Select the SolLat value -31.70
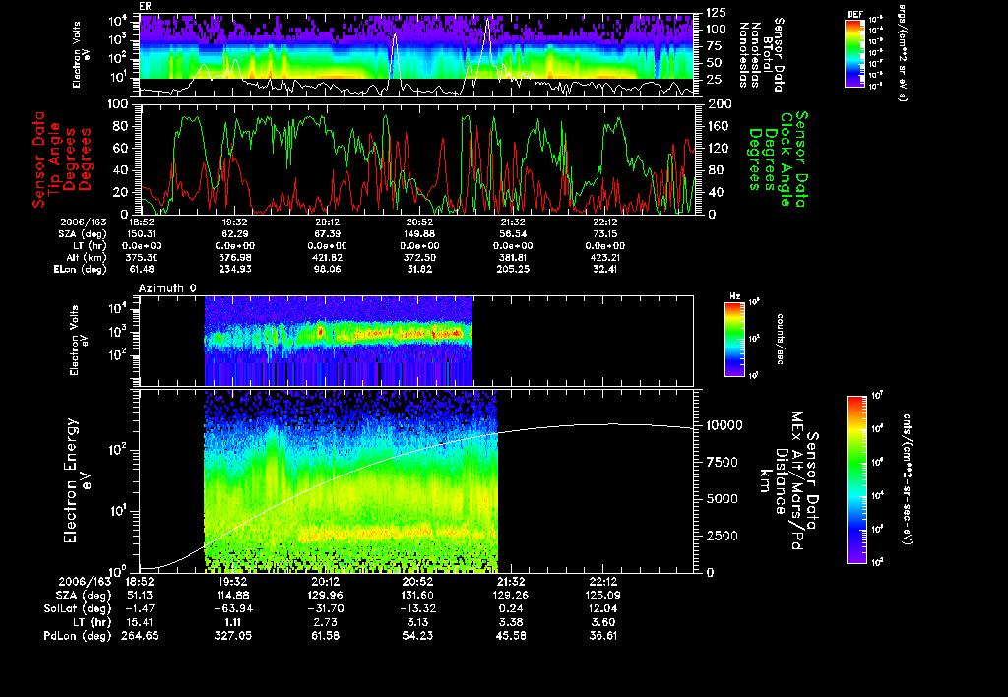This screenshot has height=697, width=1008. [325, 608]
